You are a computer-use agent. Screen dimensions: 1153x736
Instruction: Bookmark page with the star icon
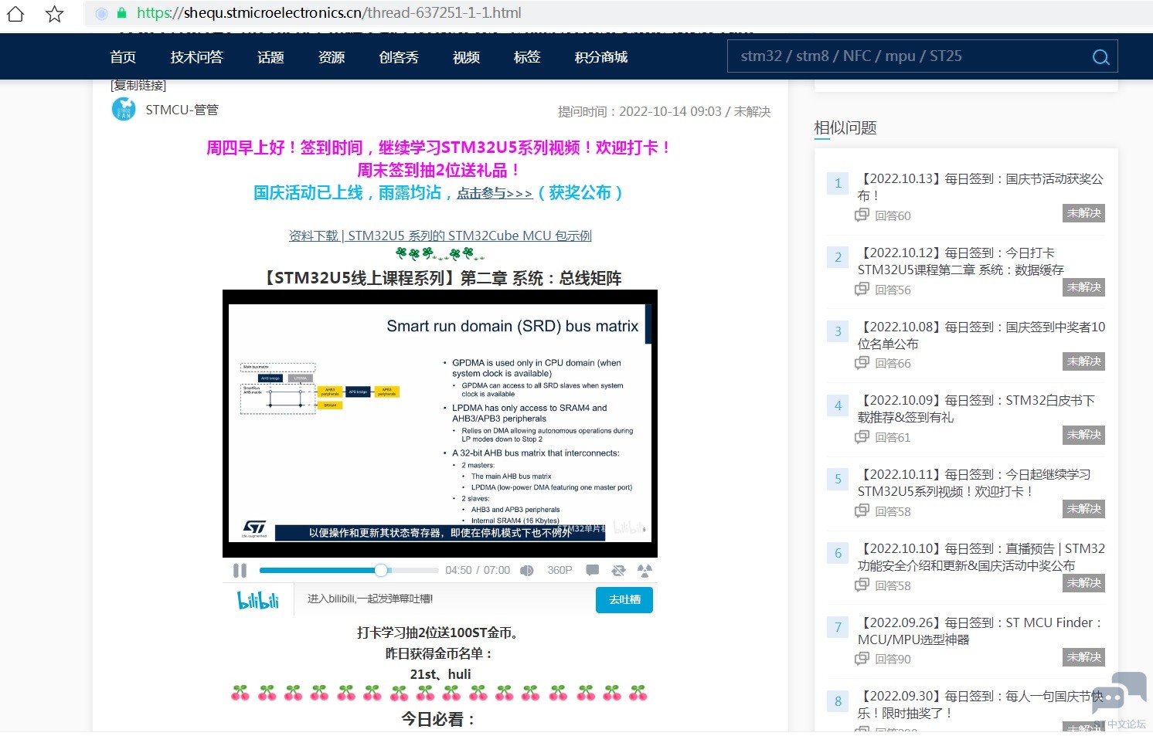[54, 13]
